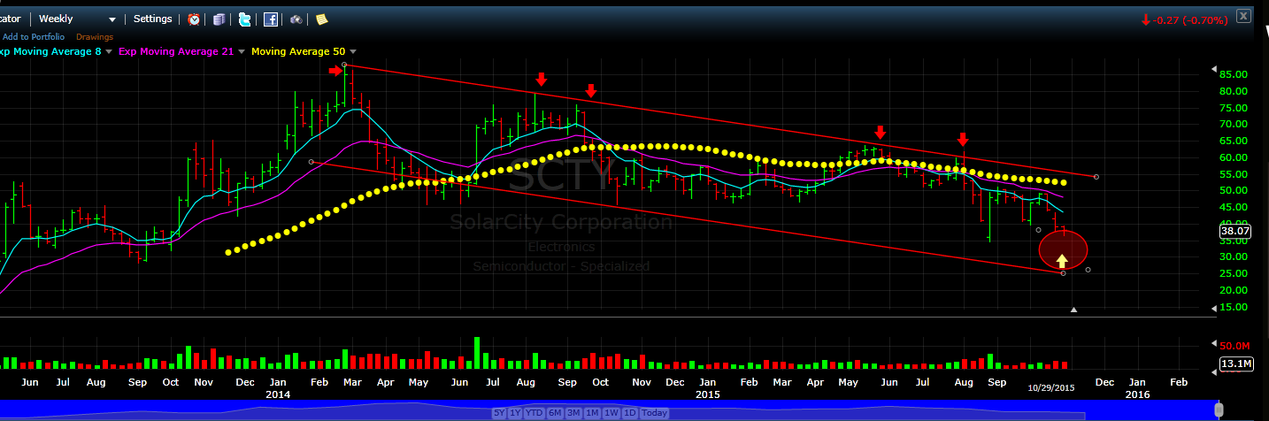Click the Add to Portfolio link

pyautogui.click(x=34, y=36)
